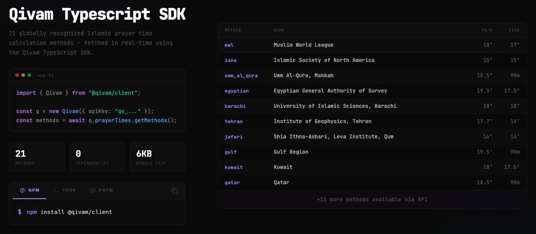
Task: Click the 6KB Bundle Size stat card
Action: tap(158, 157)
